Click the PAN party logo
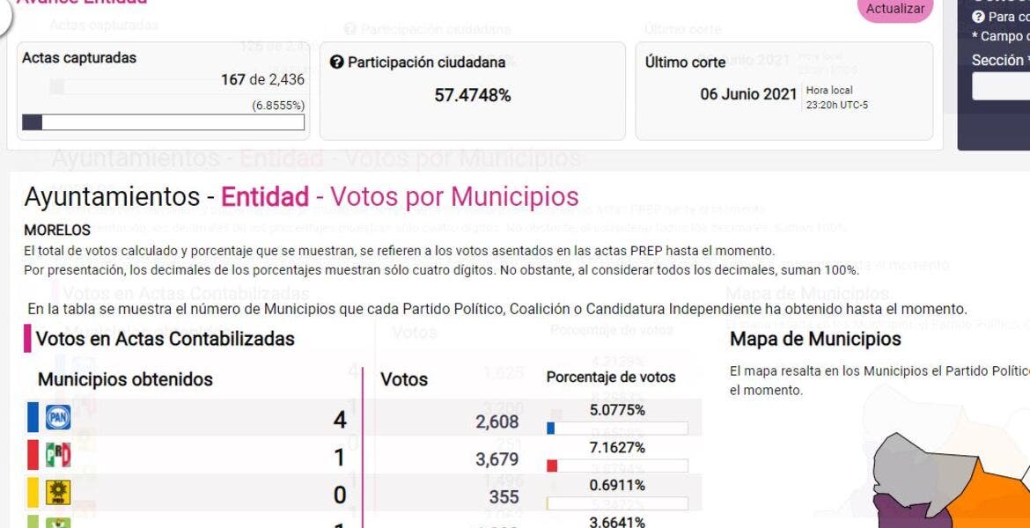The image size is (1030, 528). tap(58, 417)
